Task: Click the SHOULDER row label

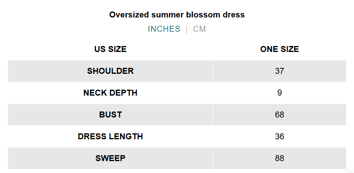Action: 110,71
